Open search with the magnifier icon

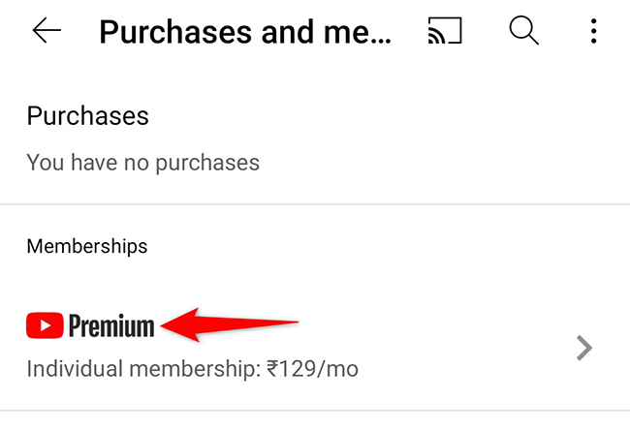pyautogui.click(x=523, y=32)
